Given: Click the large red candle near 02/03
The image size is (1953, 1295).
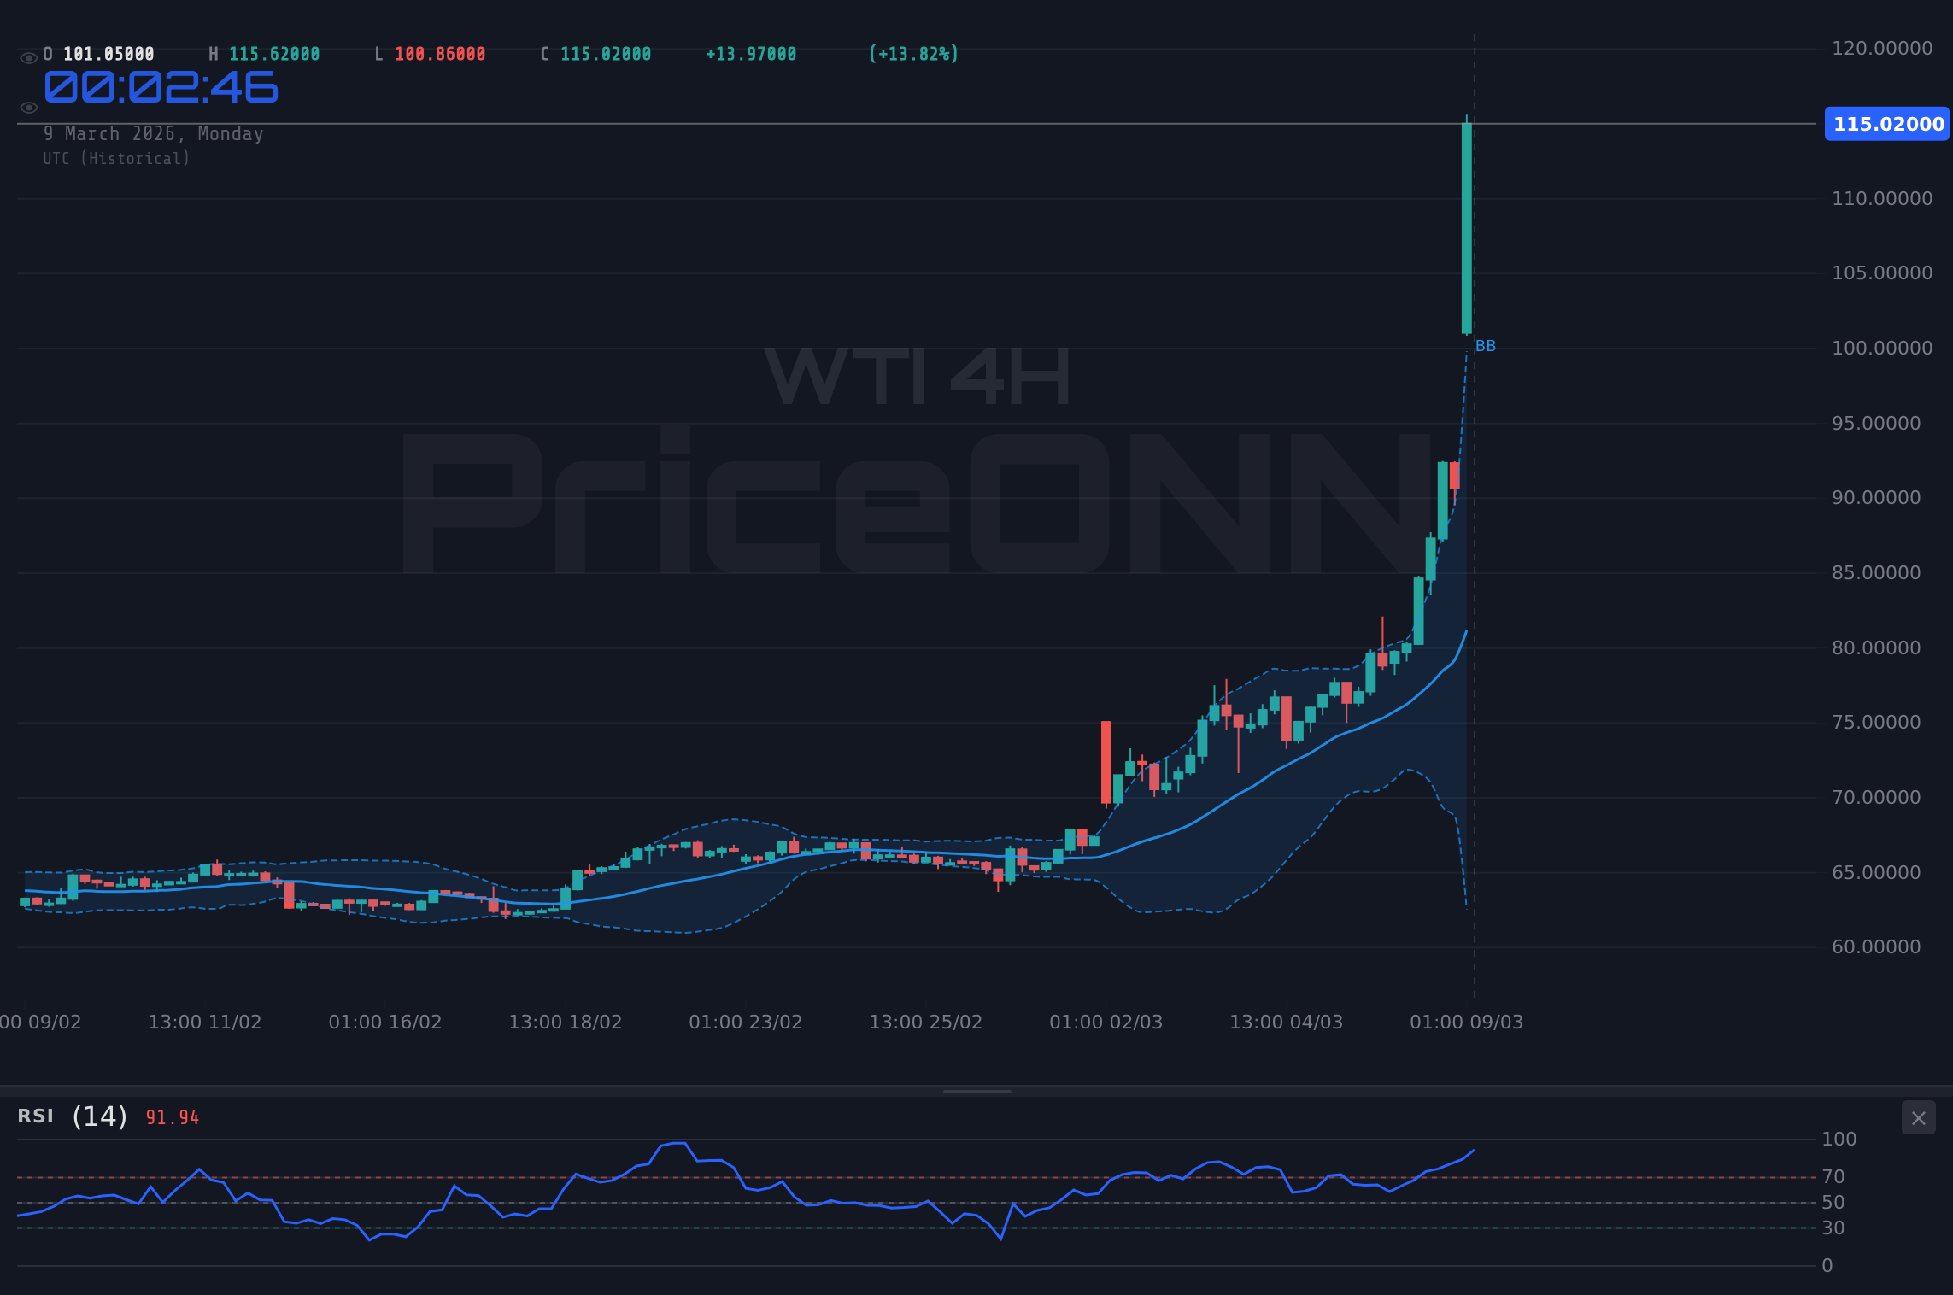Looking at the screenshot, I should 1106,762.
